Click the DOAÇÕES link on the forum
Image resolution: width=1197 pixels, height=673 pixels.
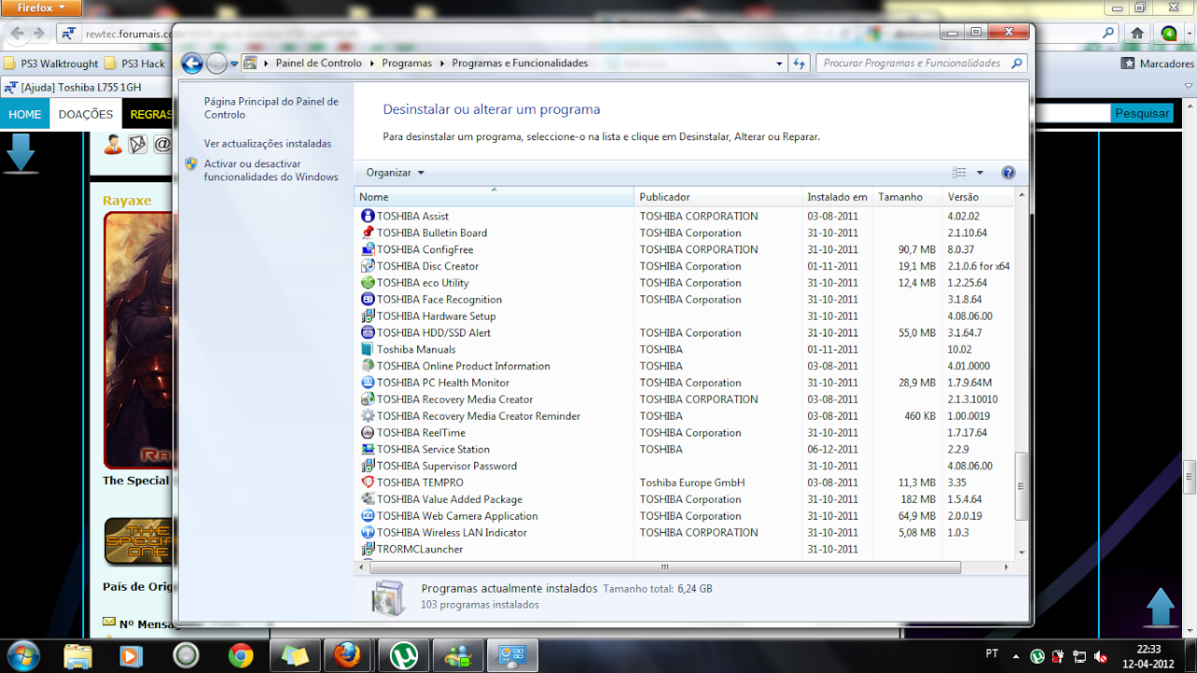(85, 114)
